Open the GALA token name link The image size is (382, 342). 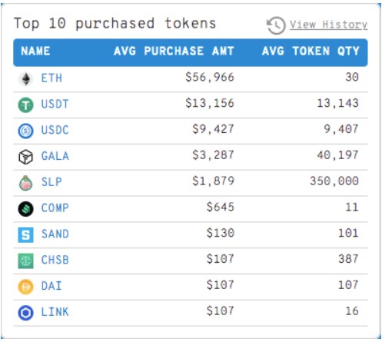pos(55,156)
